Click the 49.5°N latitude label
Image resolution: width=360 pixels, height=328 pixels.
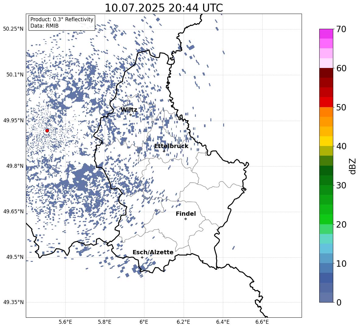pos(15,257)
